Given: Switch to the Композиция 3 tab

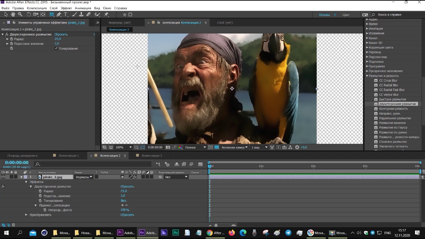Looking at the screenshot, I should click(x=151, y=155).
